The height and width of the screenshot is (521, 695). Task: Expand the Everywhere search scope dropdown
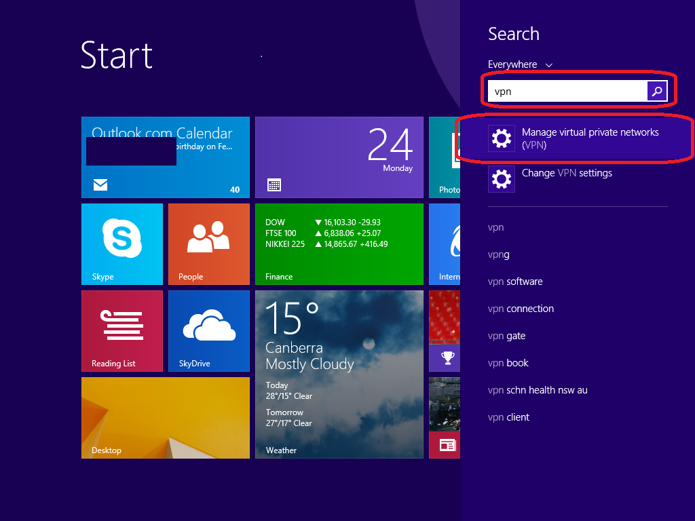520,64
